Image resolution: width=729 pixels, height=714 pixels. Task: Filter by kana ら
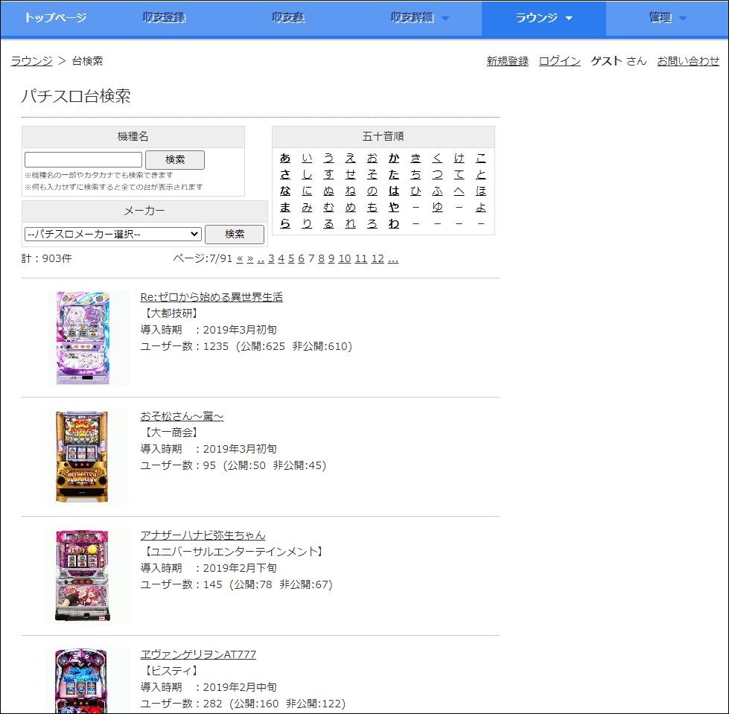285,223
